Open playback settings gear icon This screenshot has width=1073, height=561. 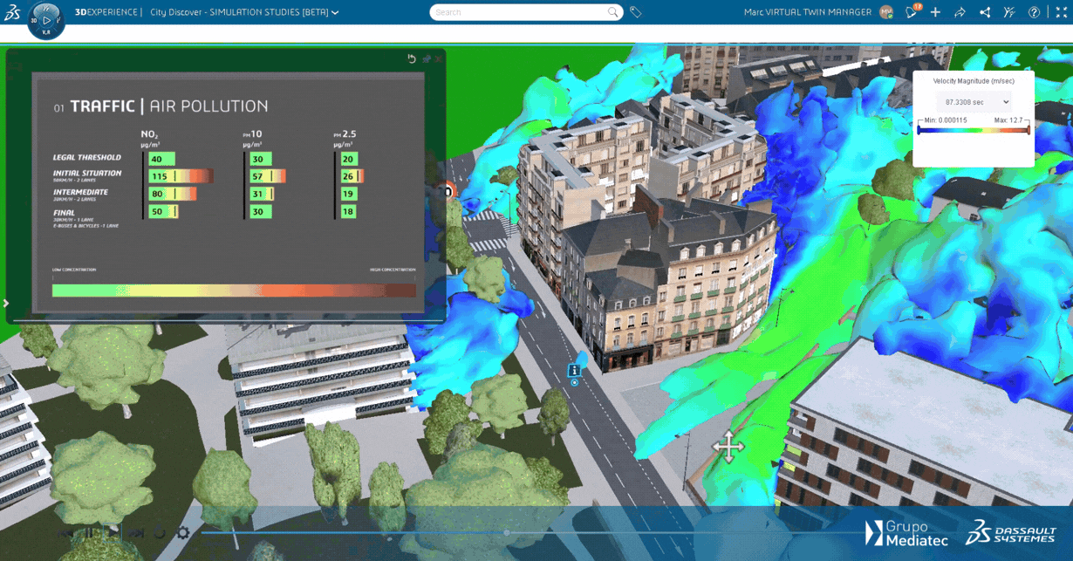tap(183, 532)
